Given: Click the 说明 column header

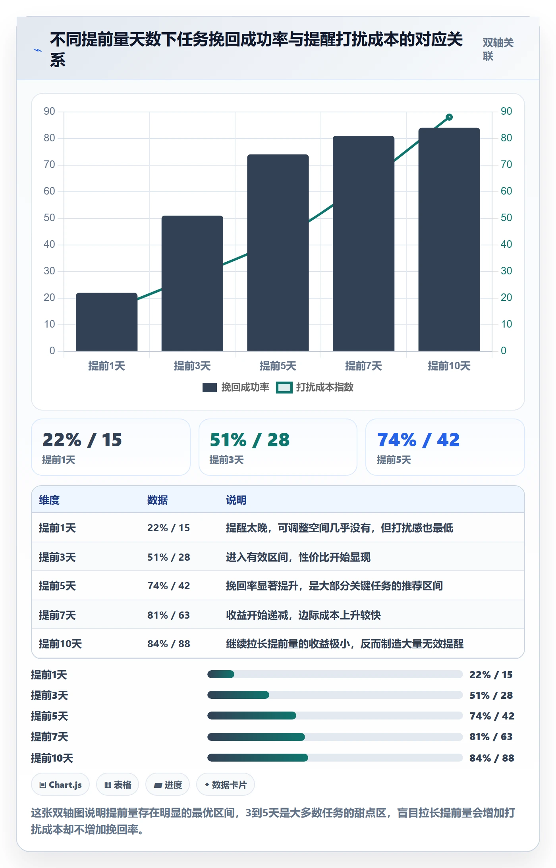Looking at the screenshot, I should pyautogui.click(x=236, y=500).
